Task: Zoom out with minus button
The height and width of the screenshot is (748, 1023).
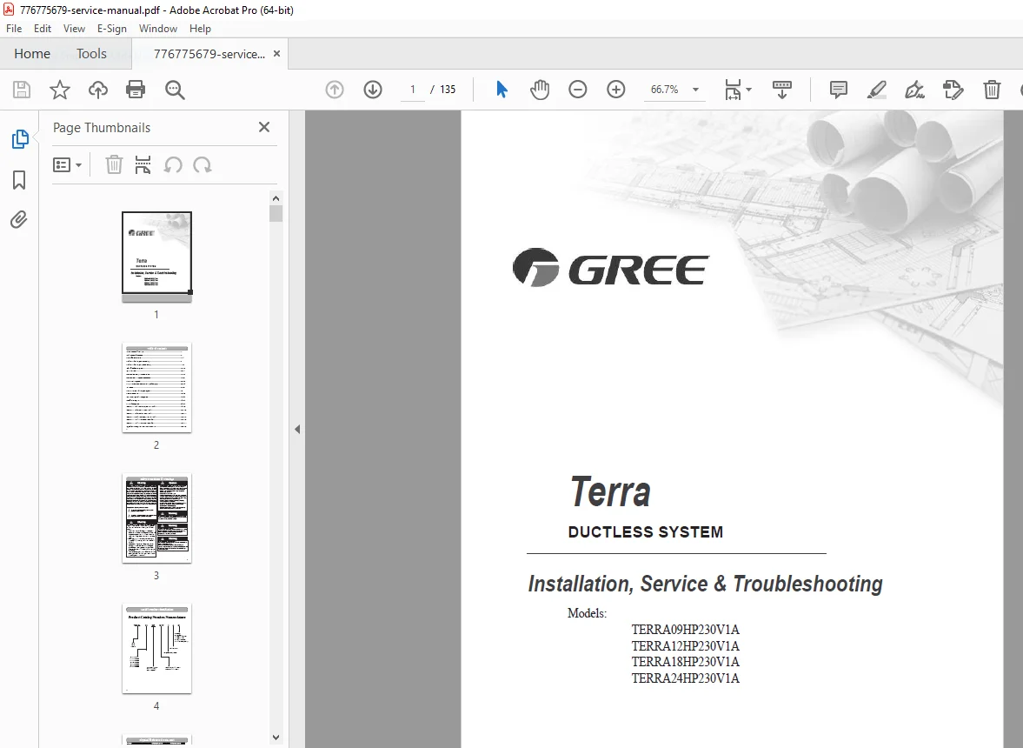Action: (577, 90)
